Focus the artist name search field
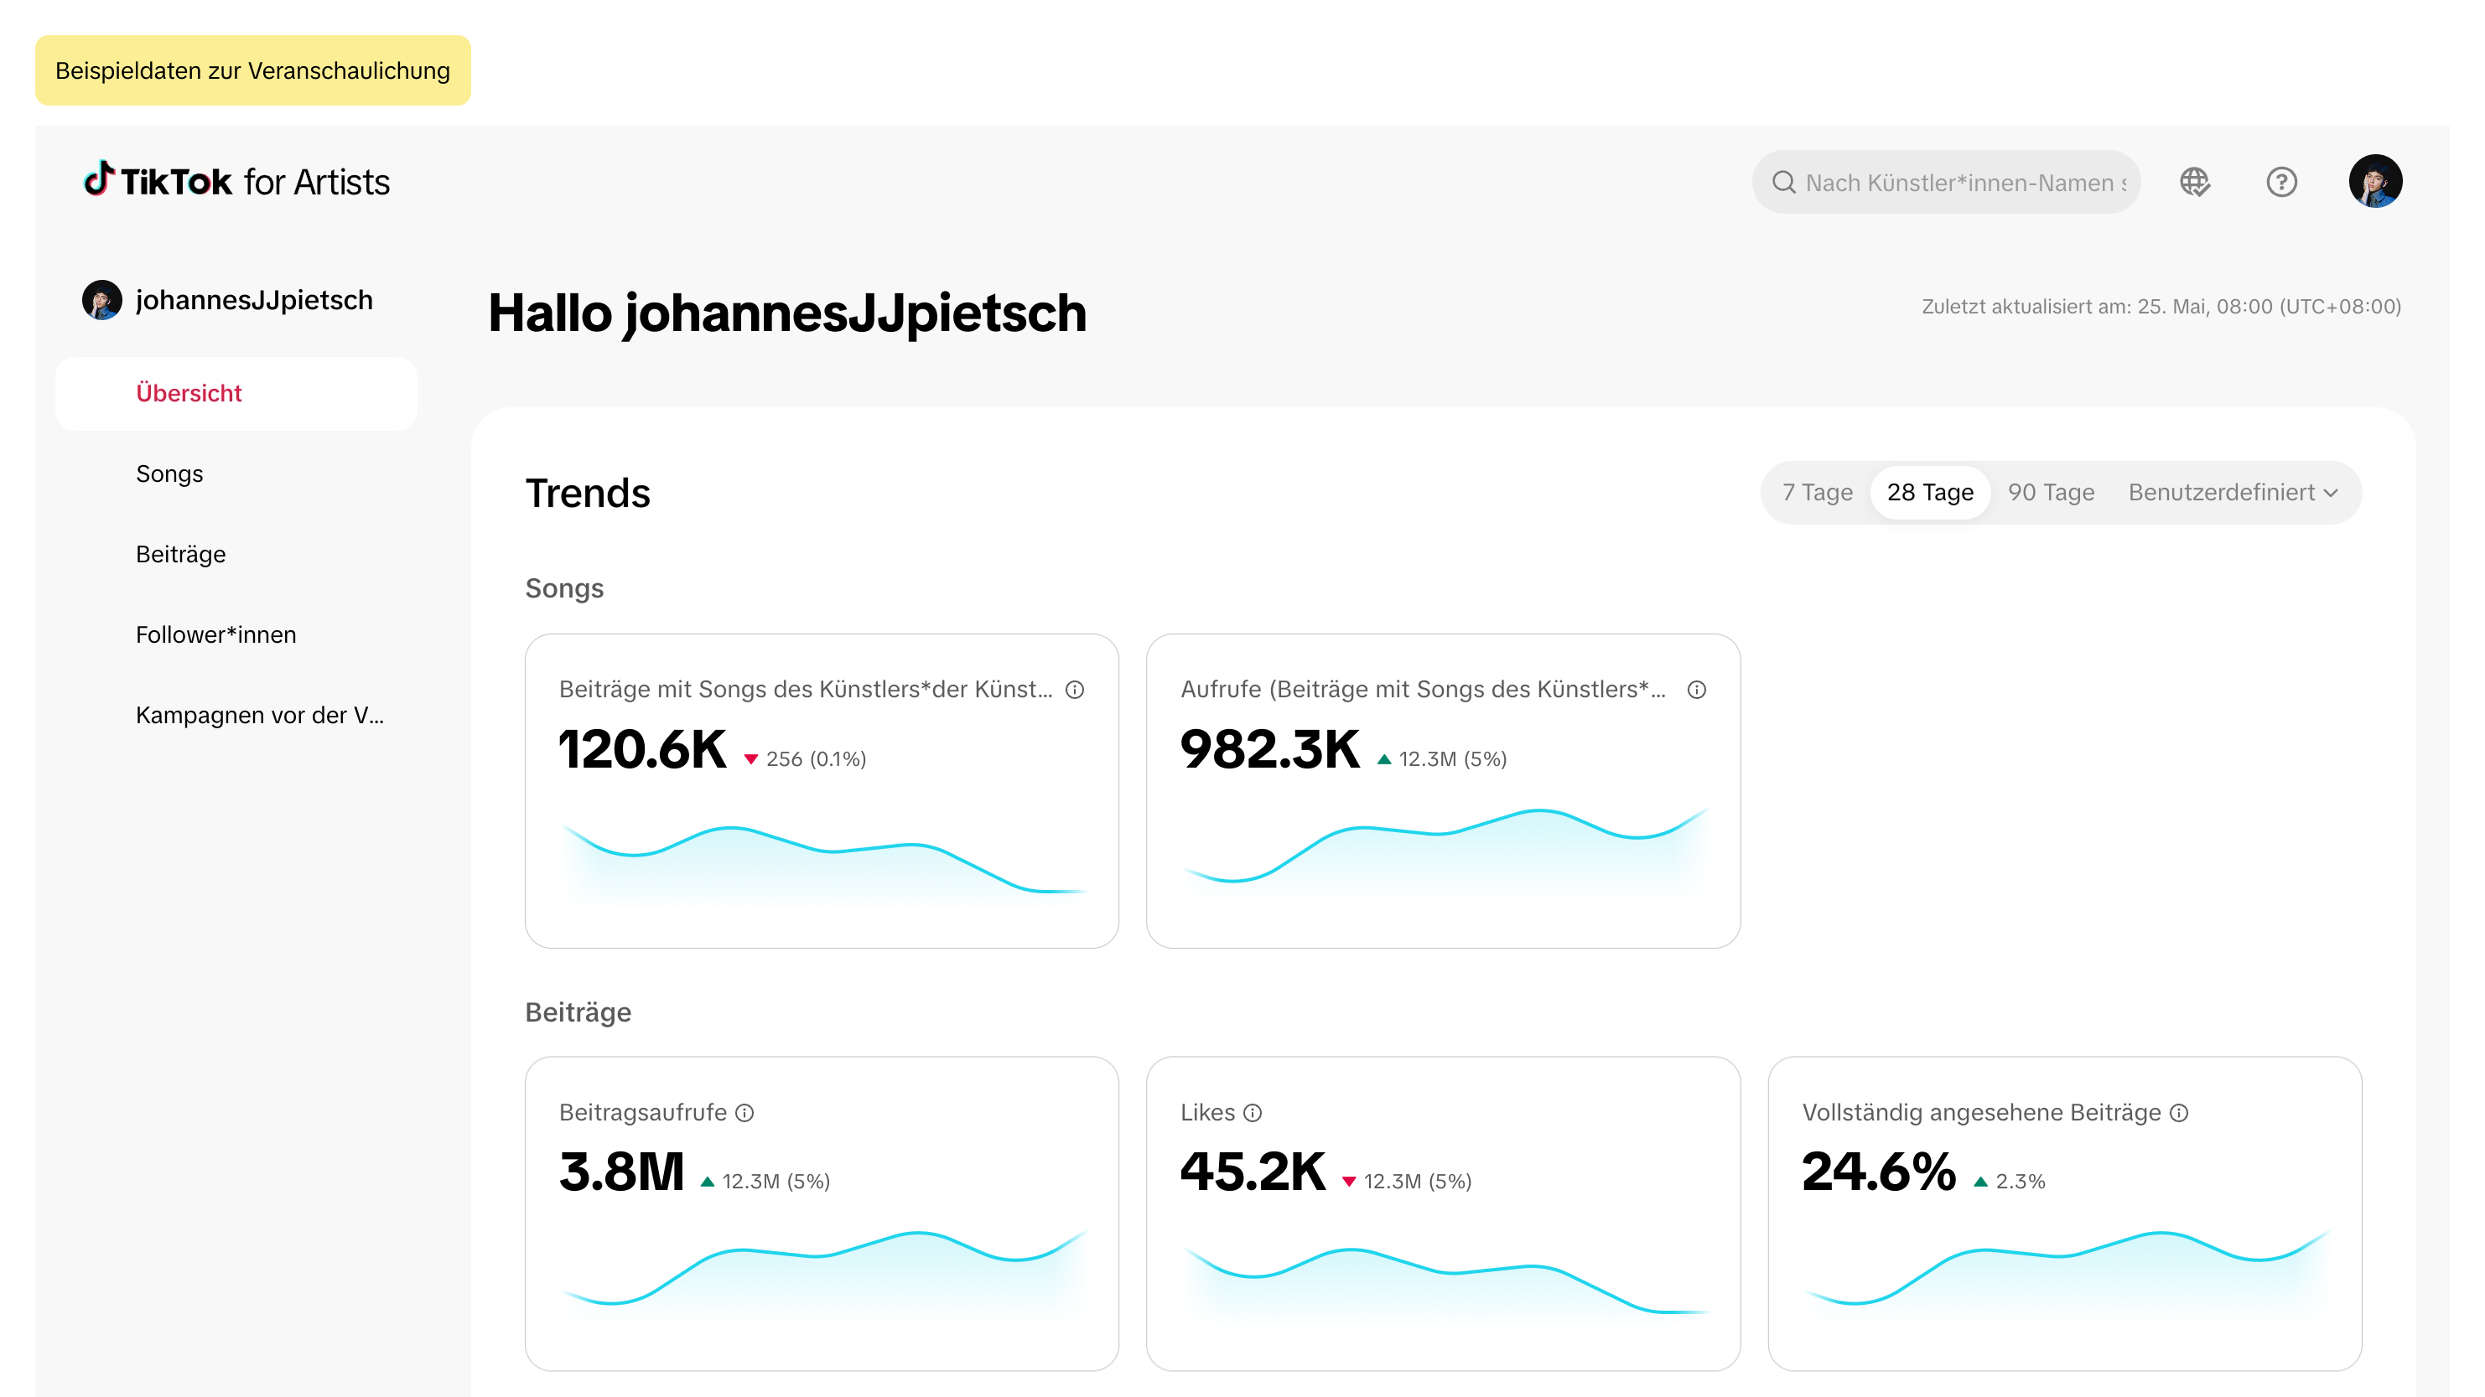The width and height of the screenshot is (2485, 1397). click(1946, 182)
